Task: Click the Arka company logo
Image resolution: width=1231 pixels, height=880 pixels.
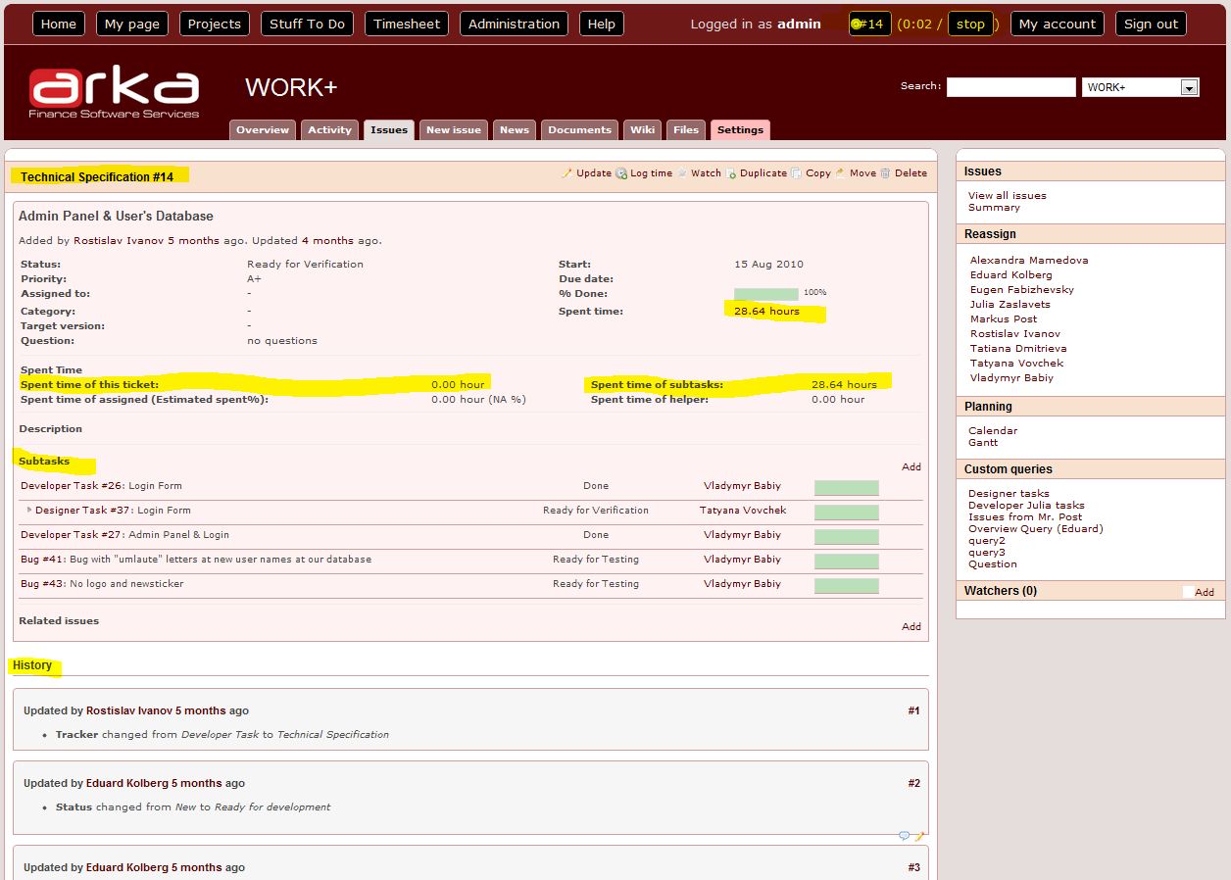Action: tap(114, 93)
